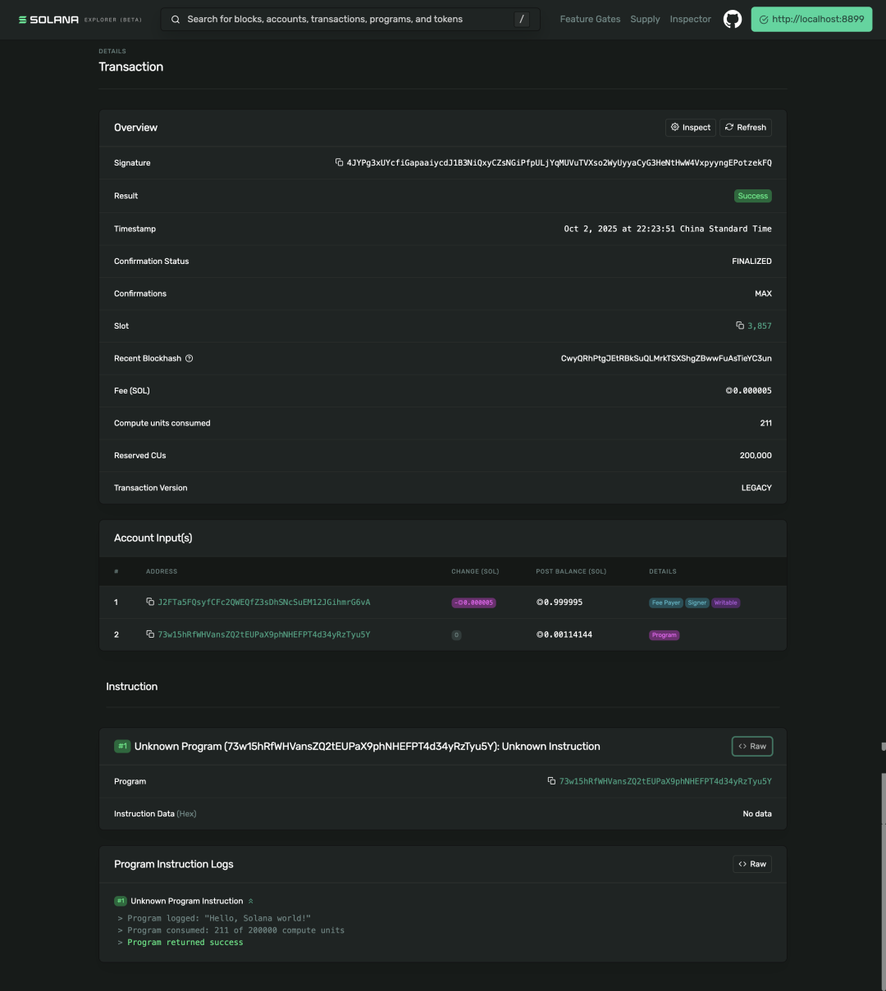Click the Inspect button
This screenshot has width=886, height=991.
[690, 128]
